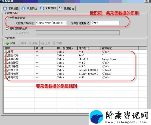Select the 累计净值 field row
The width and height of the screenshot is (151, 125).
tap(75, 66)
